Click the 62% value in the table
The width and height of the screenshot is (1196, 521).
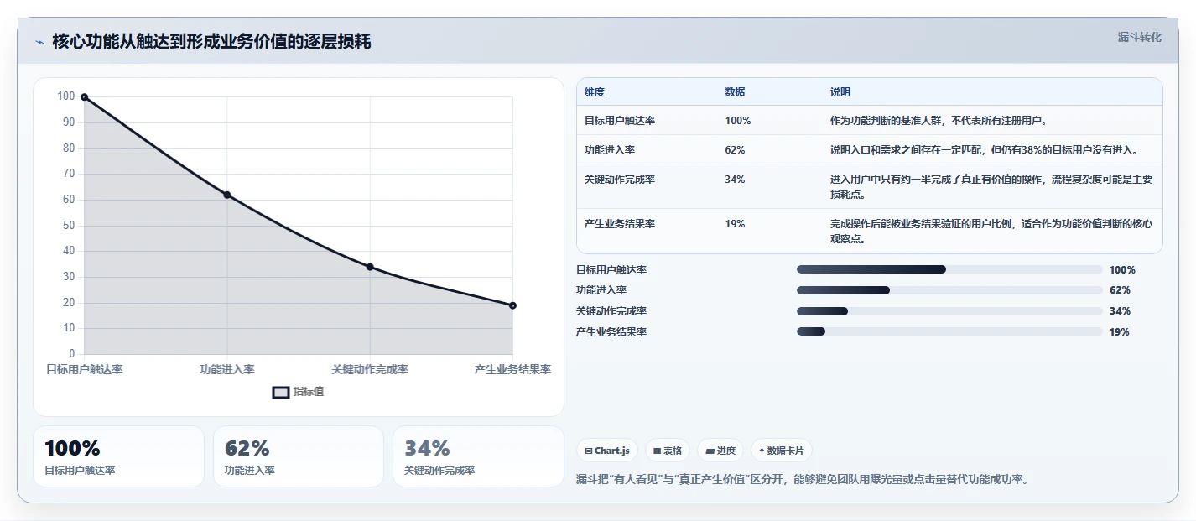coord(735,150)
